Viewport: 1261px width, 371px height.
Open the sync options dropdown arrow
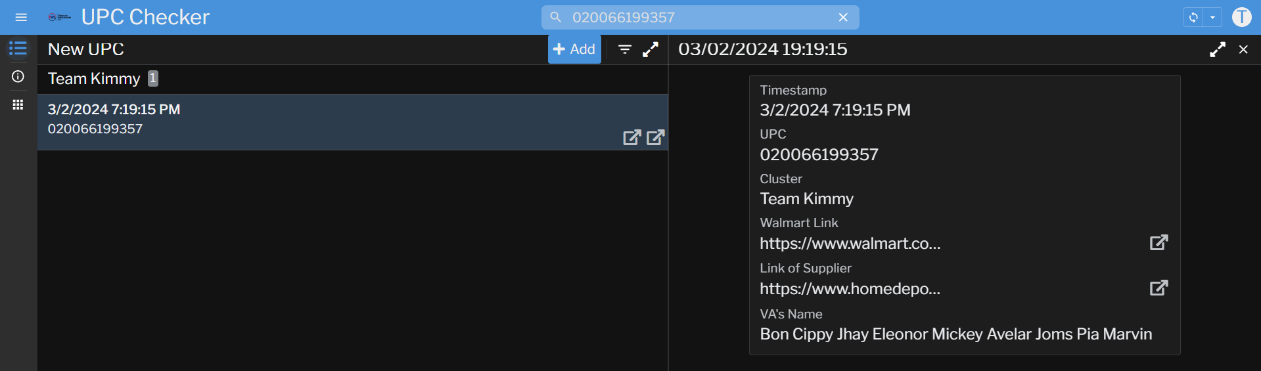point(1212,18)
